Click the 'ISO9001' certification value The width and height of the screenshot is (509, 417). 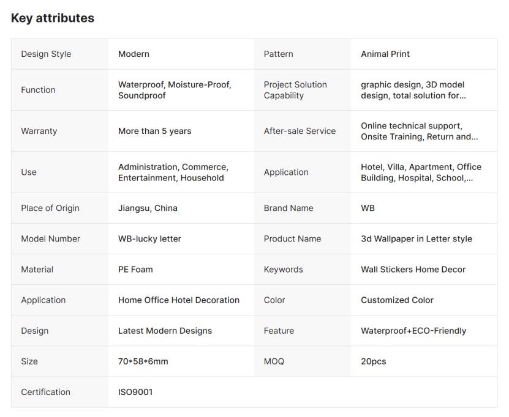point(135,392)
